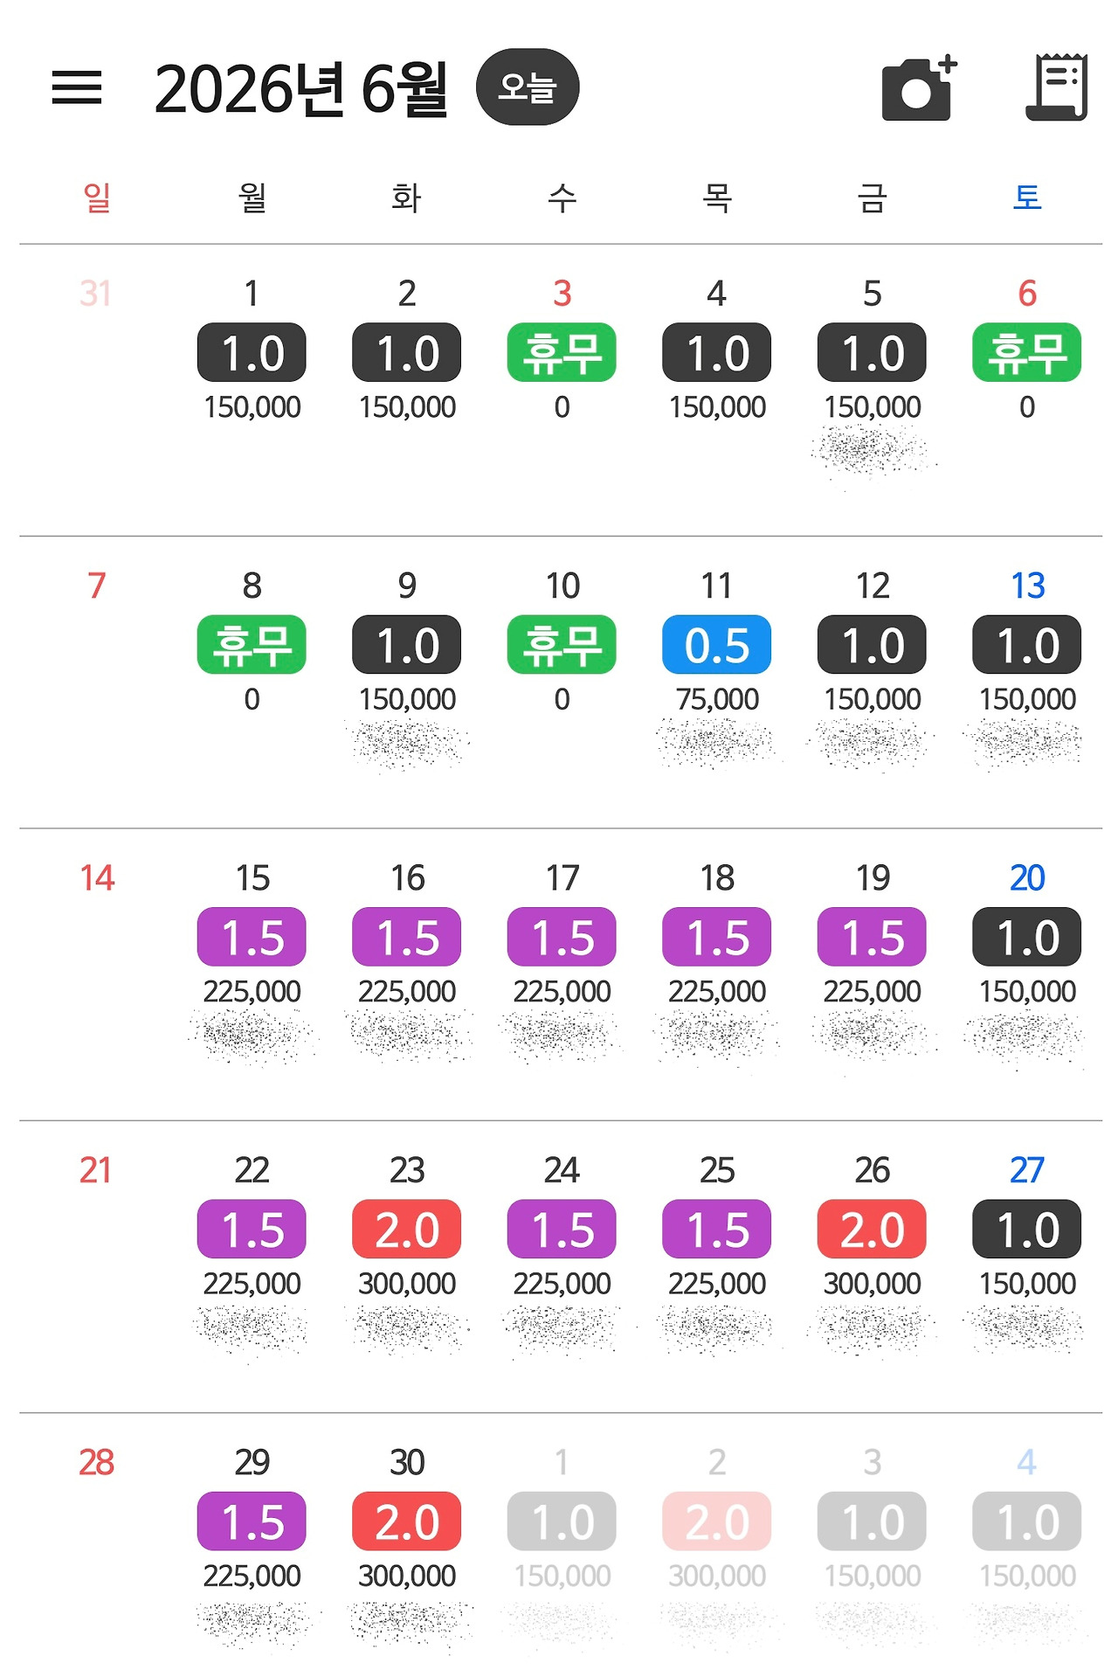Tap the faded 2.0 badge of July 2
This screenshot has height=1677, width=1118.
click(x=717, y=1521)
